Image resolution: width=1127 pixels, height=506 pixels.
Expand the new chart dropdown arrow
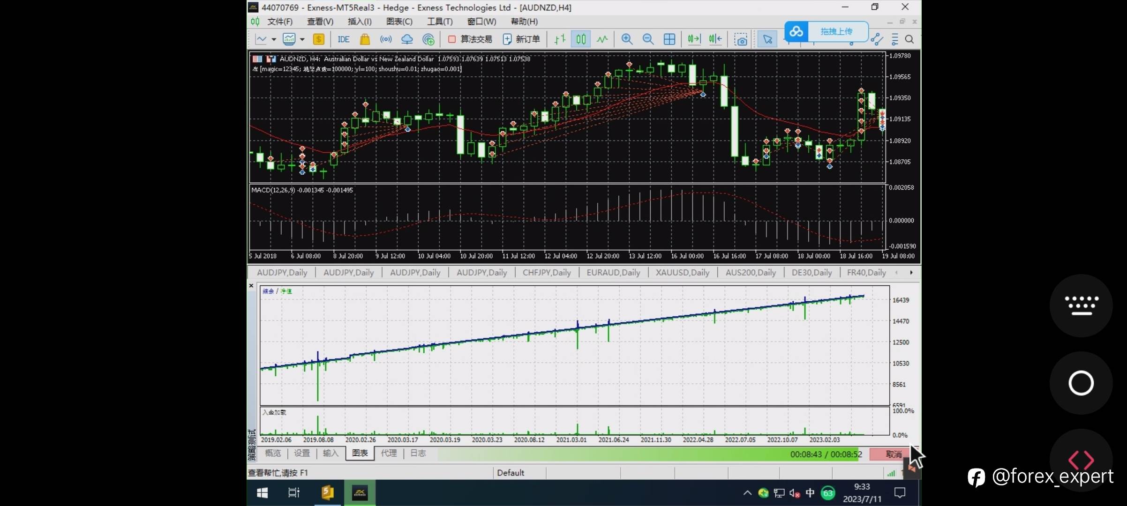tap(274, 39)
